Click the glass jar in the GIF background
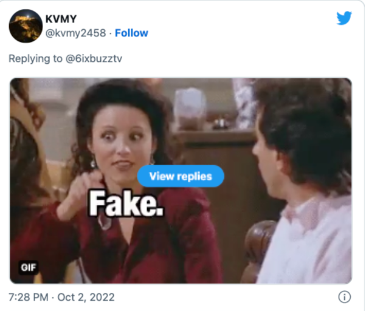Image resolution: width=366 pixels, height=311 pixels. tap(190, 108)
